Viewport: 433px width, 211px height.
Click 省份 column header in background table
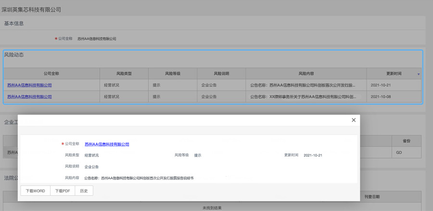coord(406,141)
